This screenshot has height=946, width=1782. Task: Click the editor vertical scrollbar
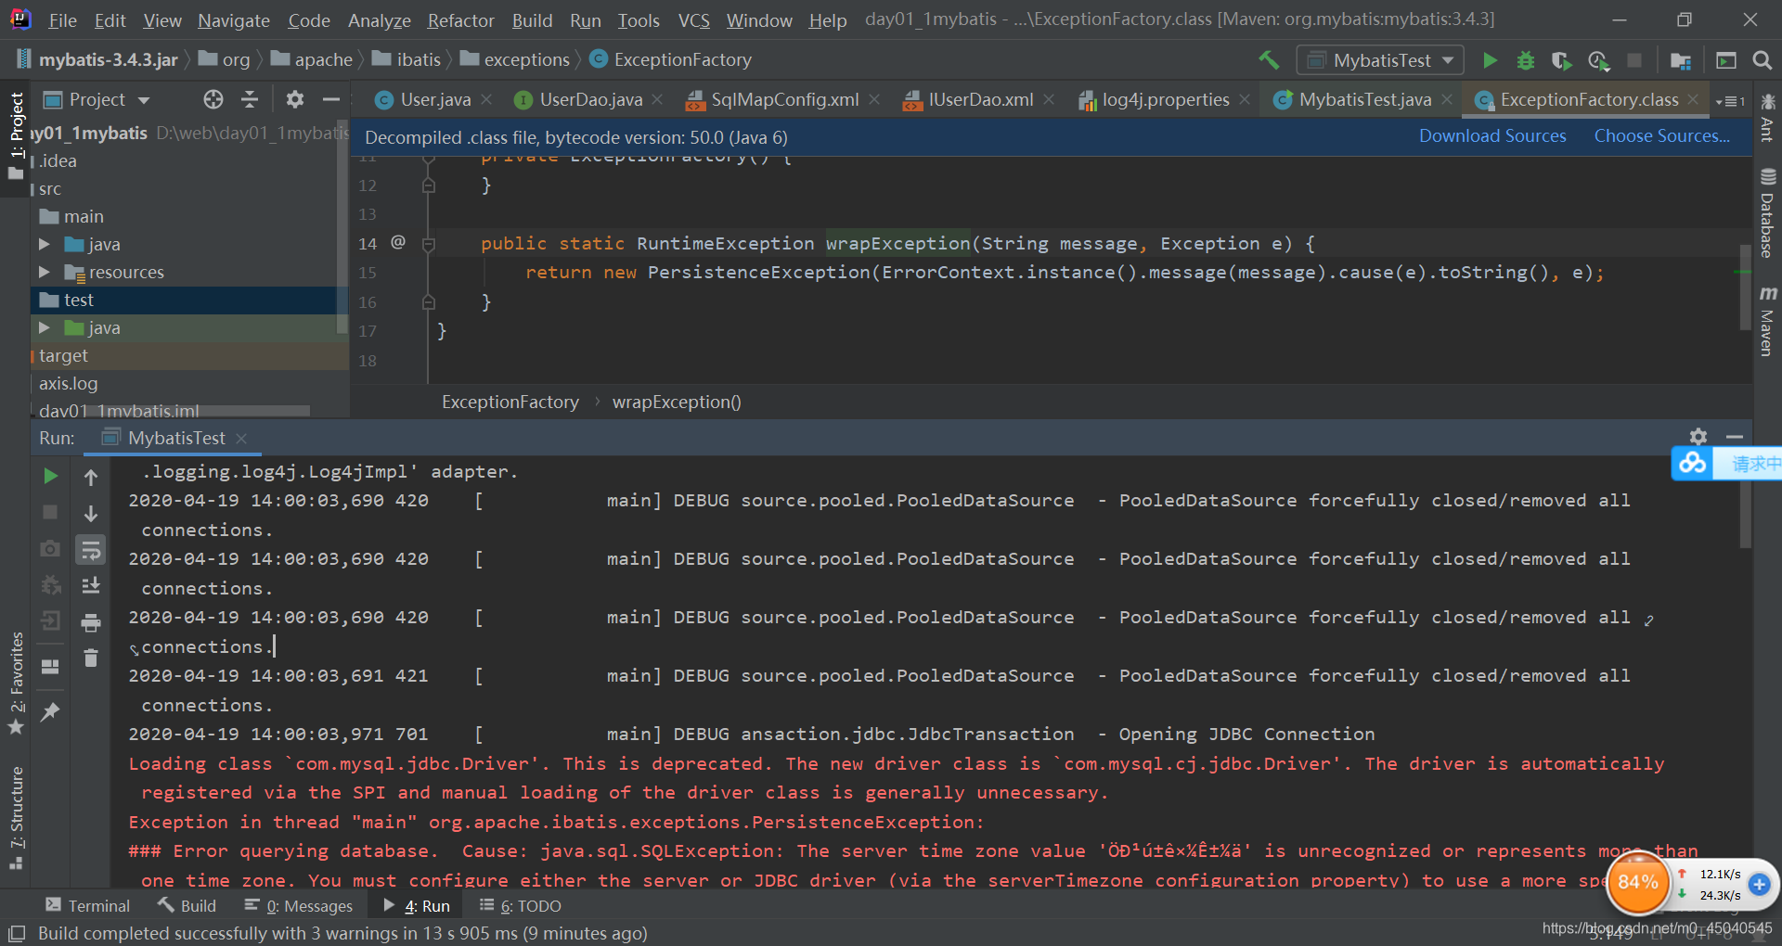pos(1745,287)
